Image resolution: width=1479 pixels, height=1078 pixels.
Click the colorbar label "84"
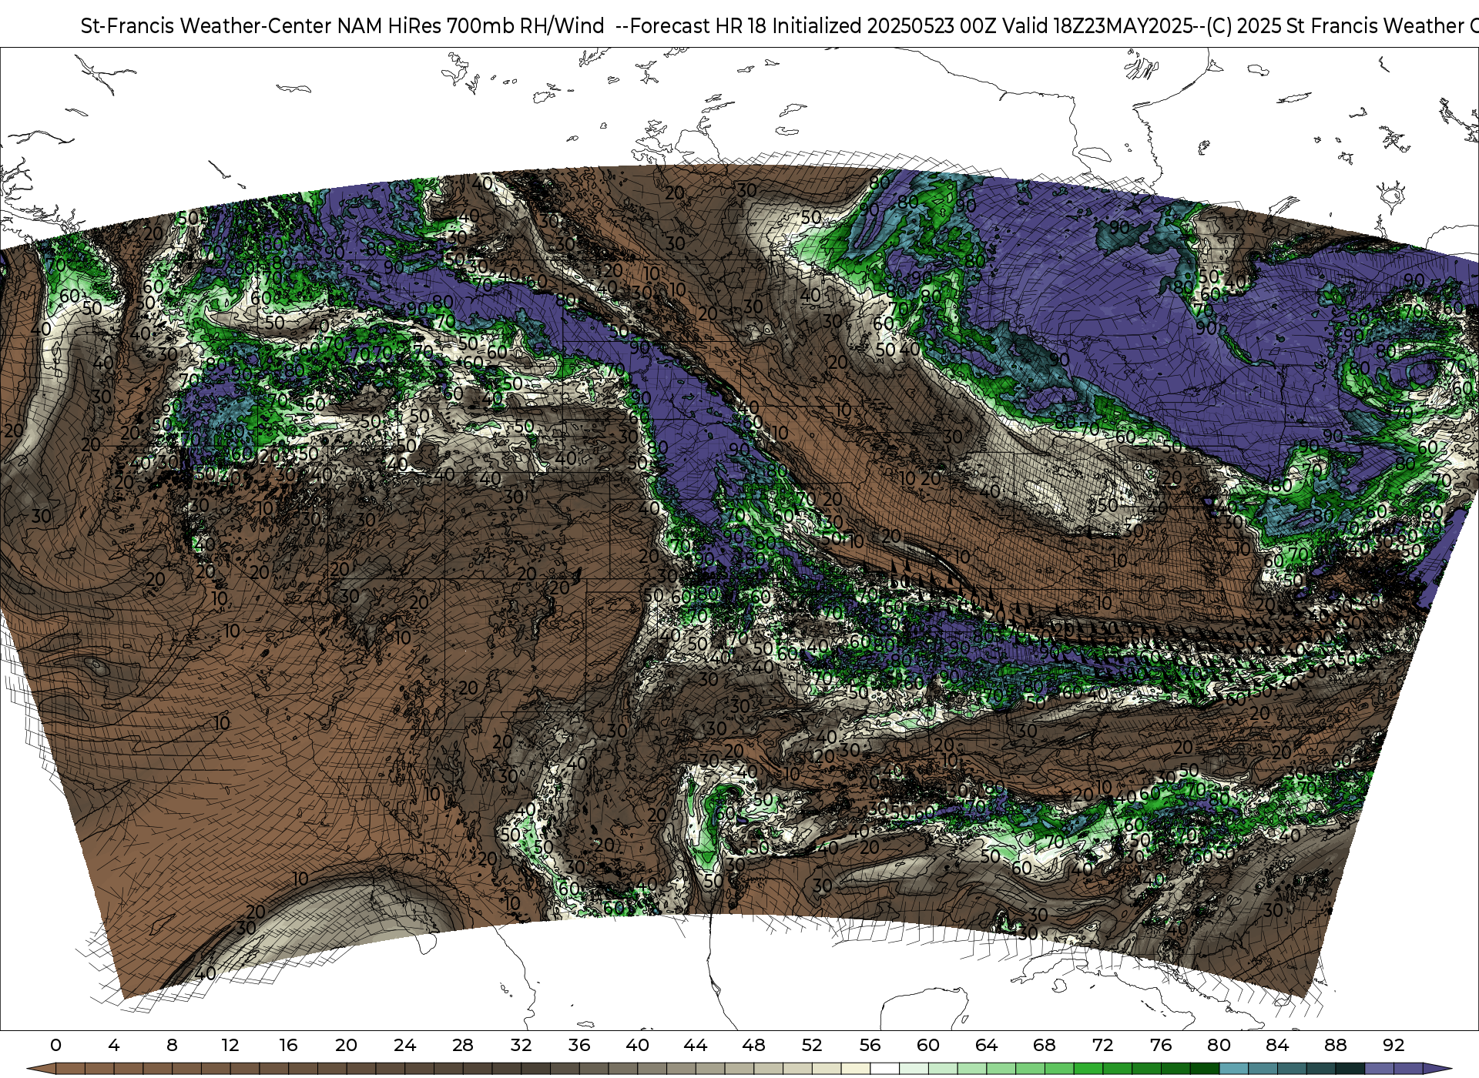1277,1045
